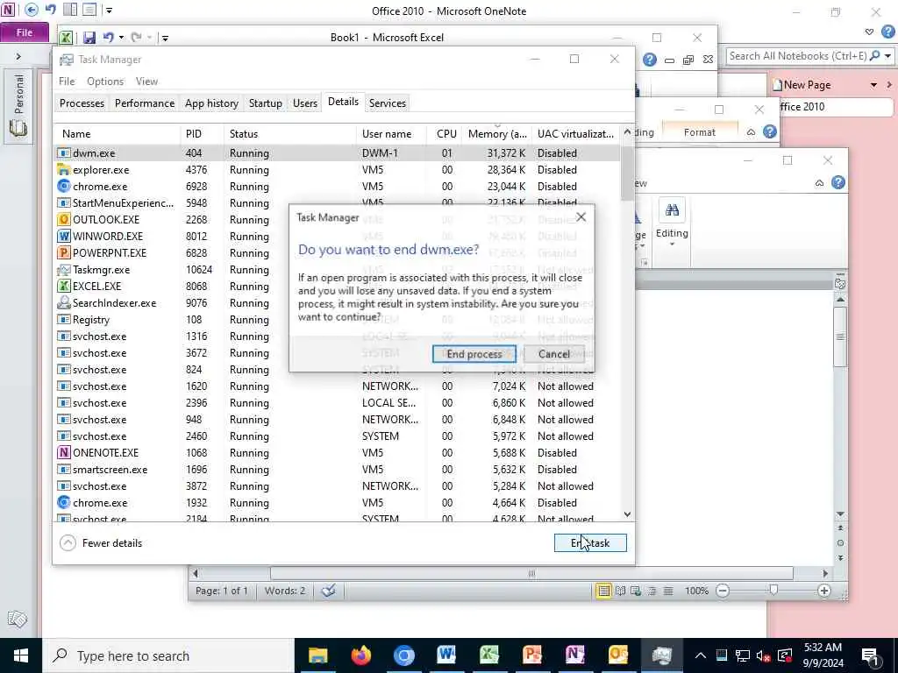Click the Excel Save icon
The height and width of the screenshot is (673, 898).
click(x=89, y=38)
